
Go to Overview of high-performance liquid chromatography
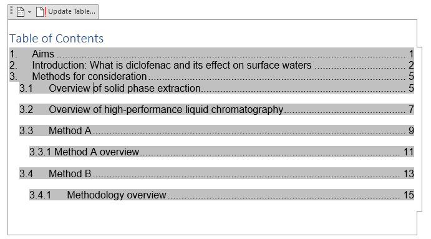[x=216, y=109]
